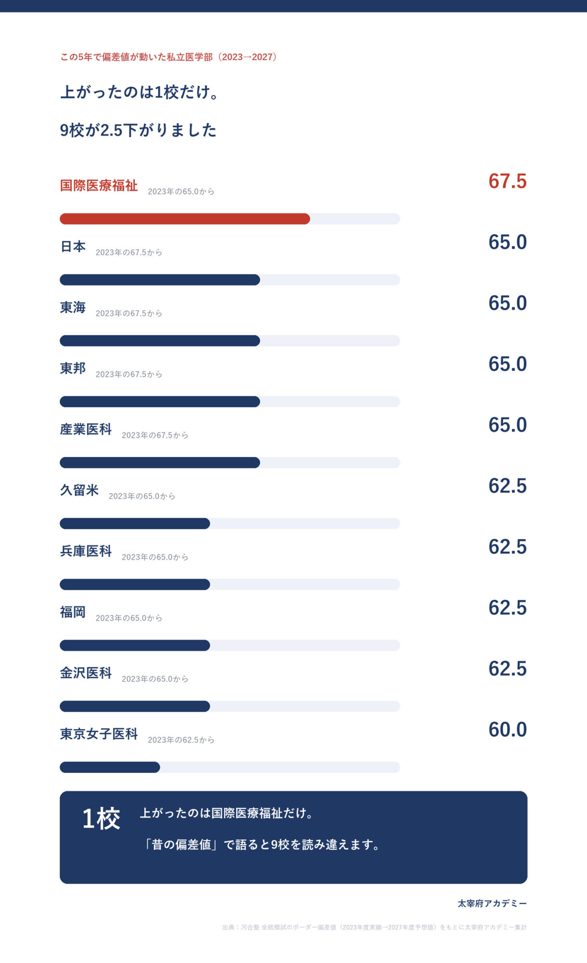Viewport: 587px width, 963px height.
Task: Select the 福岡 school name
Action: (x=73, y=612)
